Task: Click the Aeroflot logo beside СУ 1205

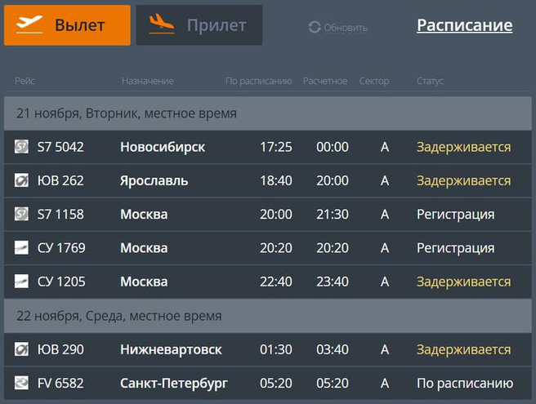Action: tap(21, 282)
